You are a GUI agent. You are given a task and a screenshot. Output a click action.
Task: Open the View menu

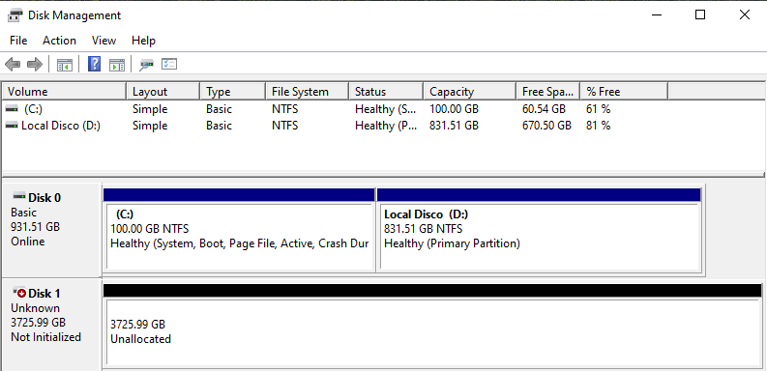103,41
